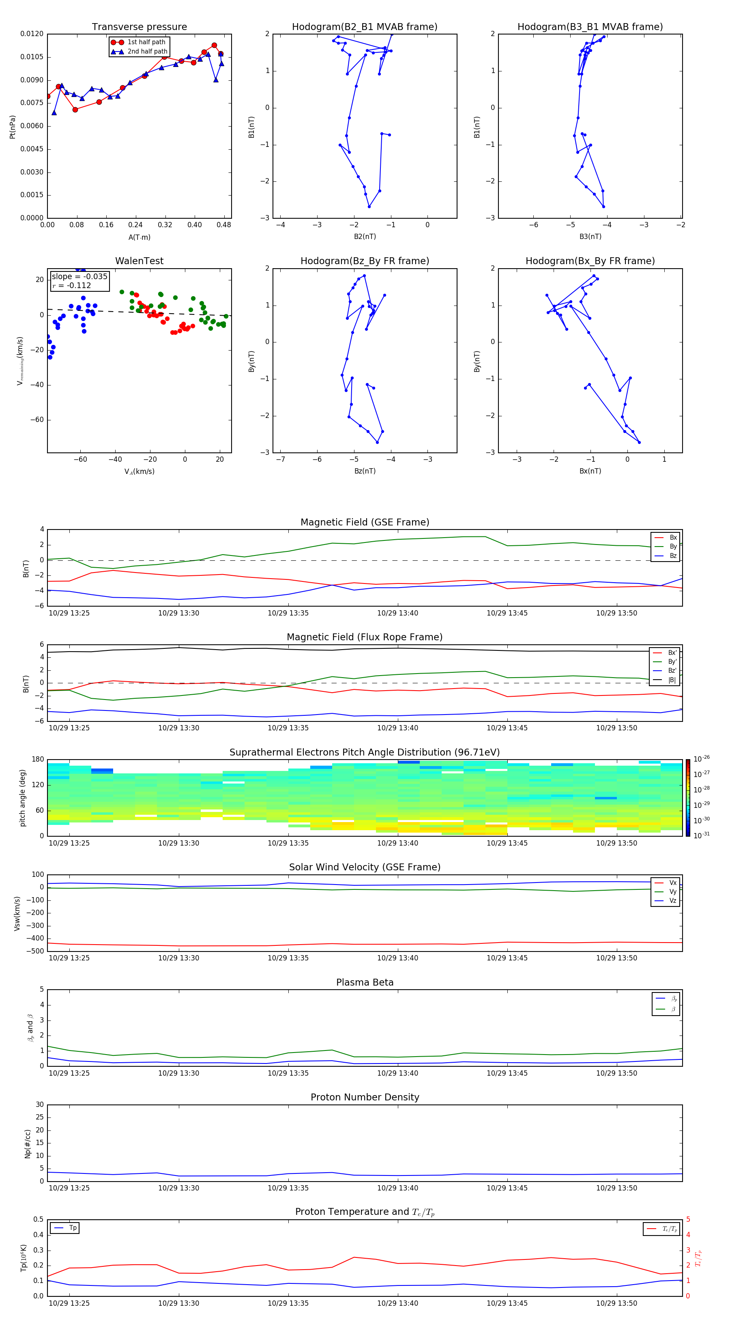
Task: Select Bx' in the Flux Rope legend
Action: (665, 653)
